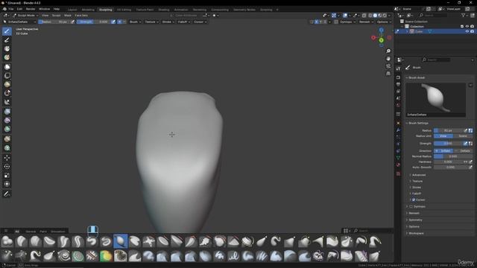Image resolution: width=477 pixels, height=268 pixels.
Task: Open the Face Sets menu
Action: [x=81, y=15]
